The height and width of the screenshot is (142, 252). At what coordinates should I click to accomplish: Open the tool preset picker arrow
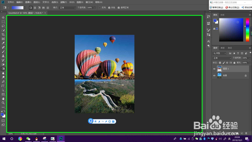coord(8,8)
